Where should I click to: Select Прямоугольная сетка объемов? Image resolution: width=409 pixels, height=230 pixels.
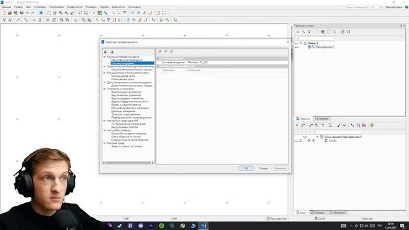pyautogui.click(x=130, y=140)
